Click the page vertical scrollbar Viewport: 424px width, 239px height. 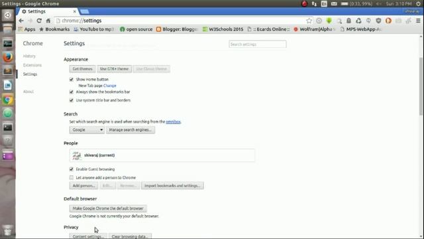coord(421,86)
